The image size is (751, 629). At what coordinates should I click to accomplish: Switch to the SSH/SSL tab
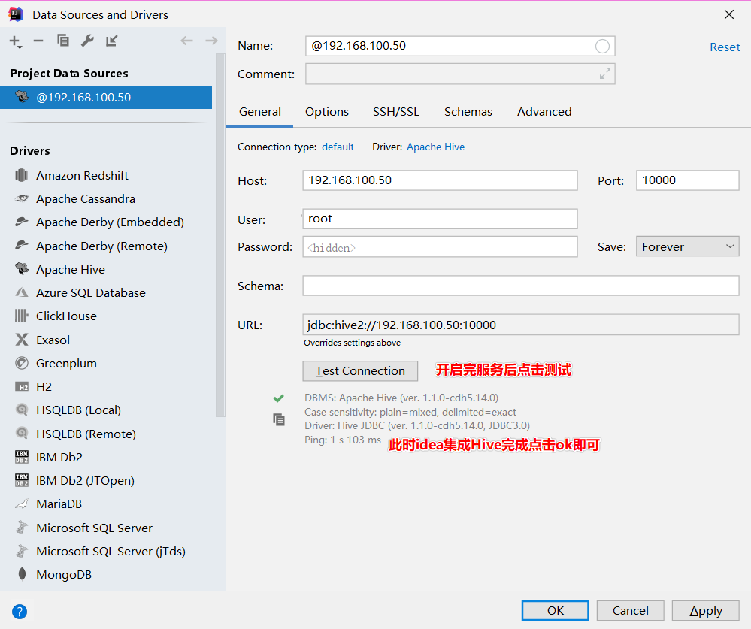(396, 111)
